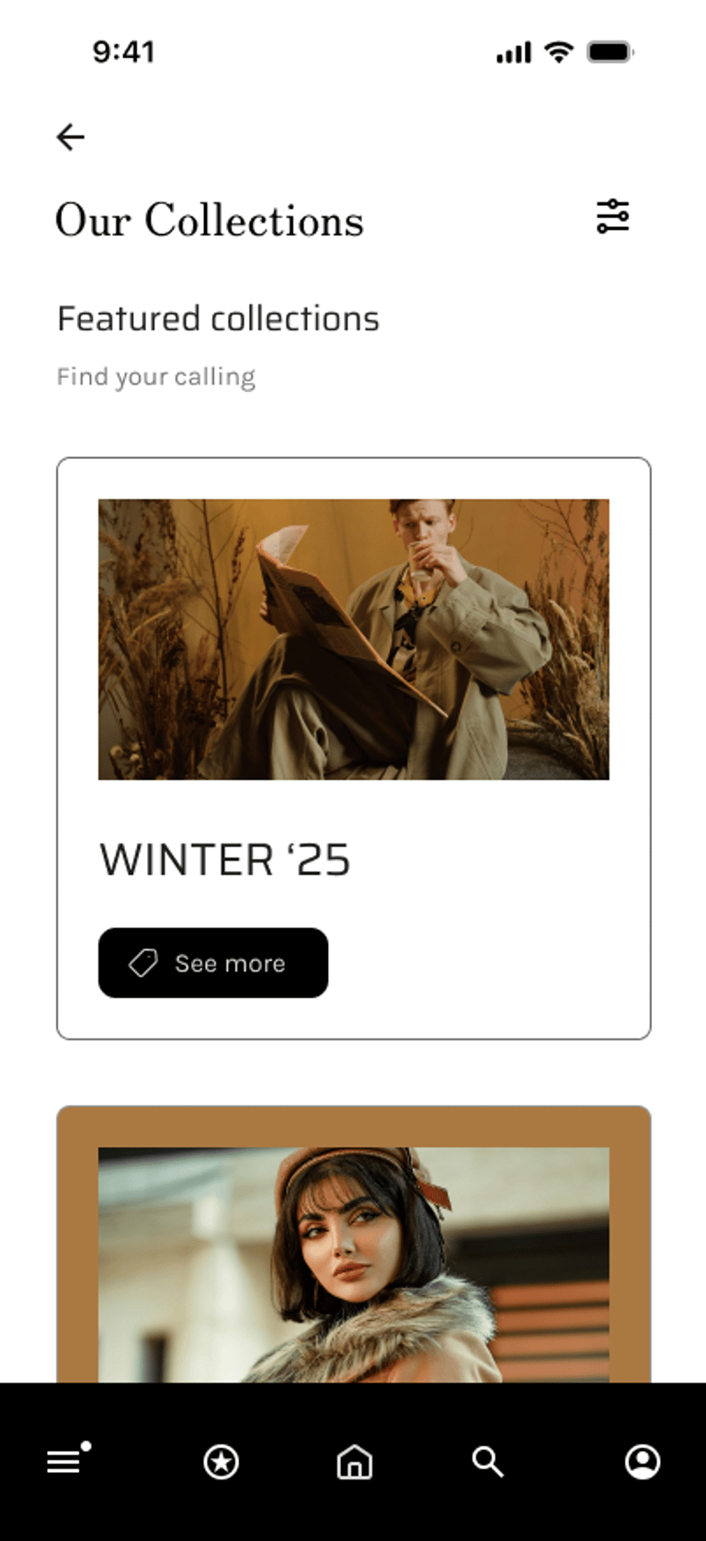Open the user profile icon
Screen dimensions: 706x1541
pyautogui.click(x=643, y=1461)
